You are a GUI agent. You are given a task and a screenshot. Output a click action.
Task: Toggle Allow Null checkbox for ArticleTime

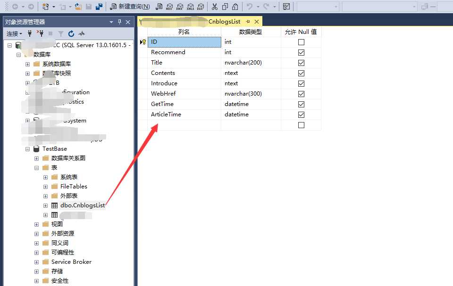pyautogui.click(x=301, y=115)
